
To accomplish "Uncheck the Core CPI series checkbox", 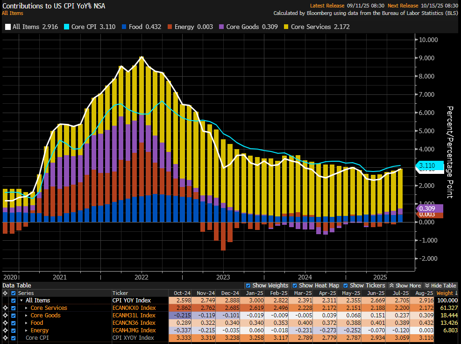I will (x=13, y=338).
